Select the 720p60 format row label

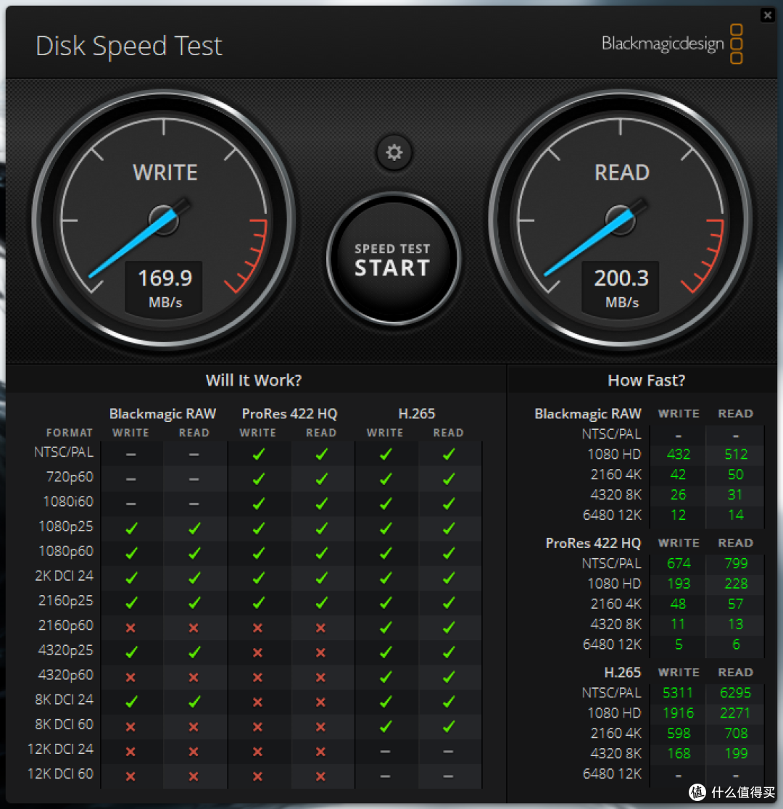(x=70, y=477)
